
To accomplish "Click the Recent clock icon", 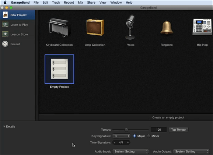I will [5, 44].
